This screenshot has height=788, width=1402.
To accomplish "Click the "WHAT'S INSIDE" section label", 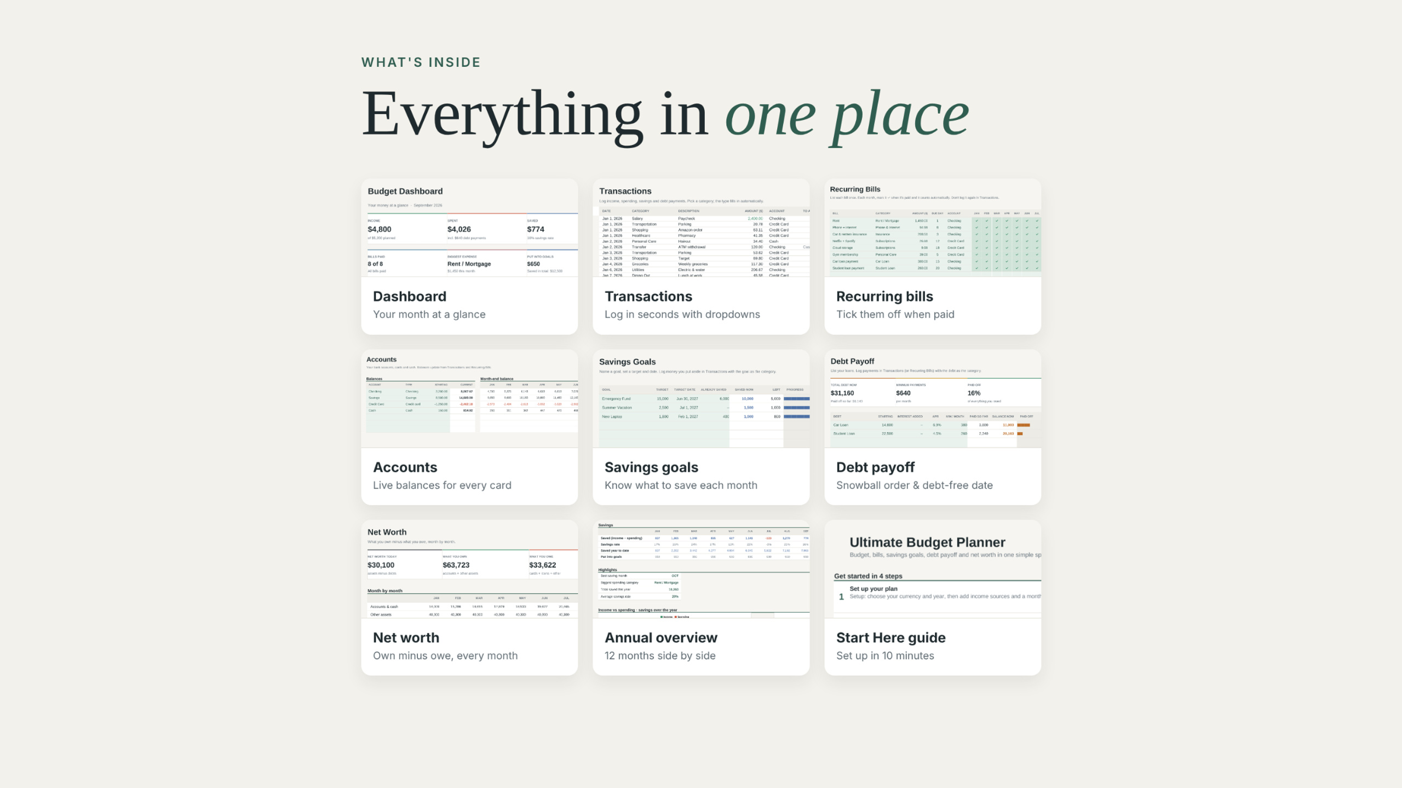I will pos(421,62).
